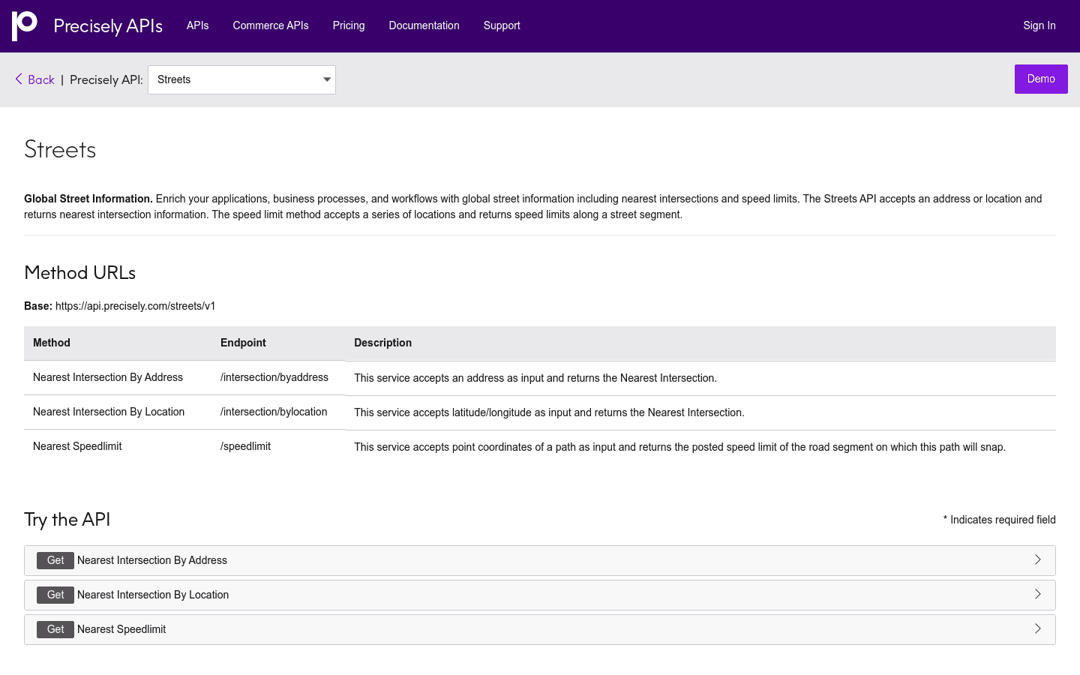The width and height of the screenshot is (1080, 675).
Task: Click the Method column header
Action: point(52,343)
